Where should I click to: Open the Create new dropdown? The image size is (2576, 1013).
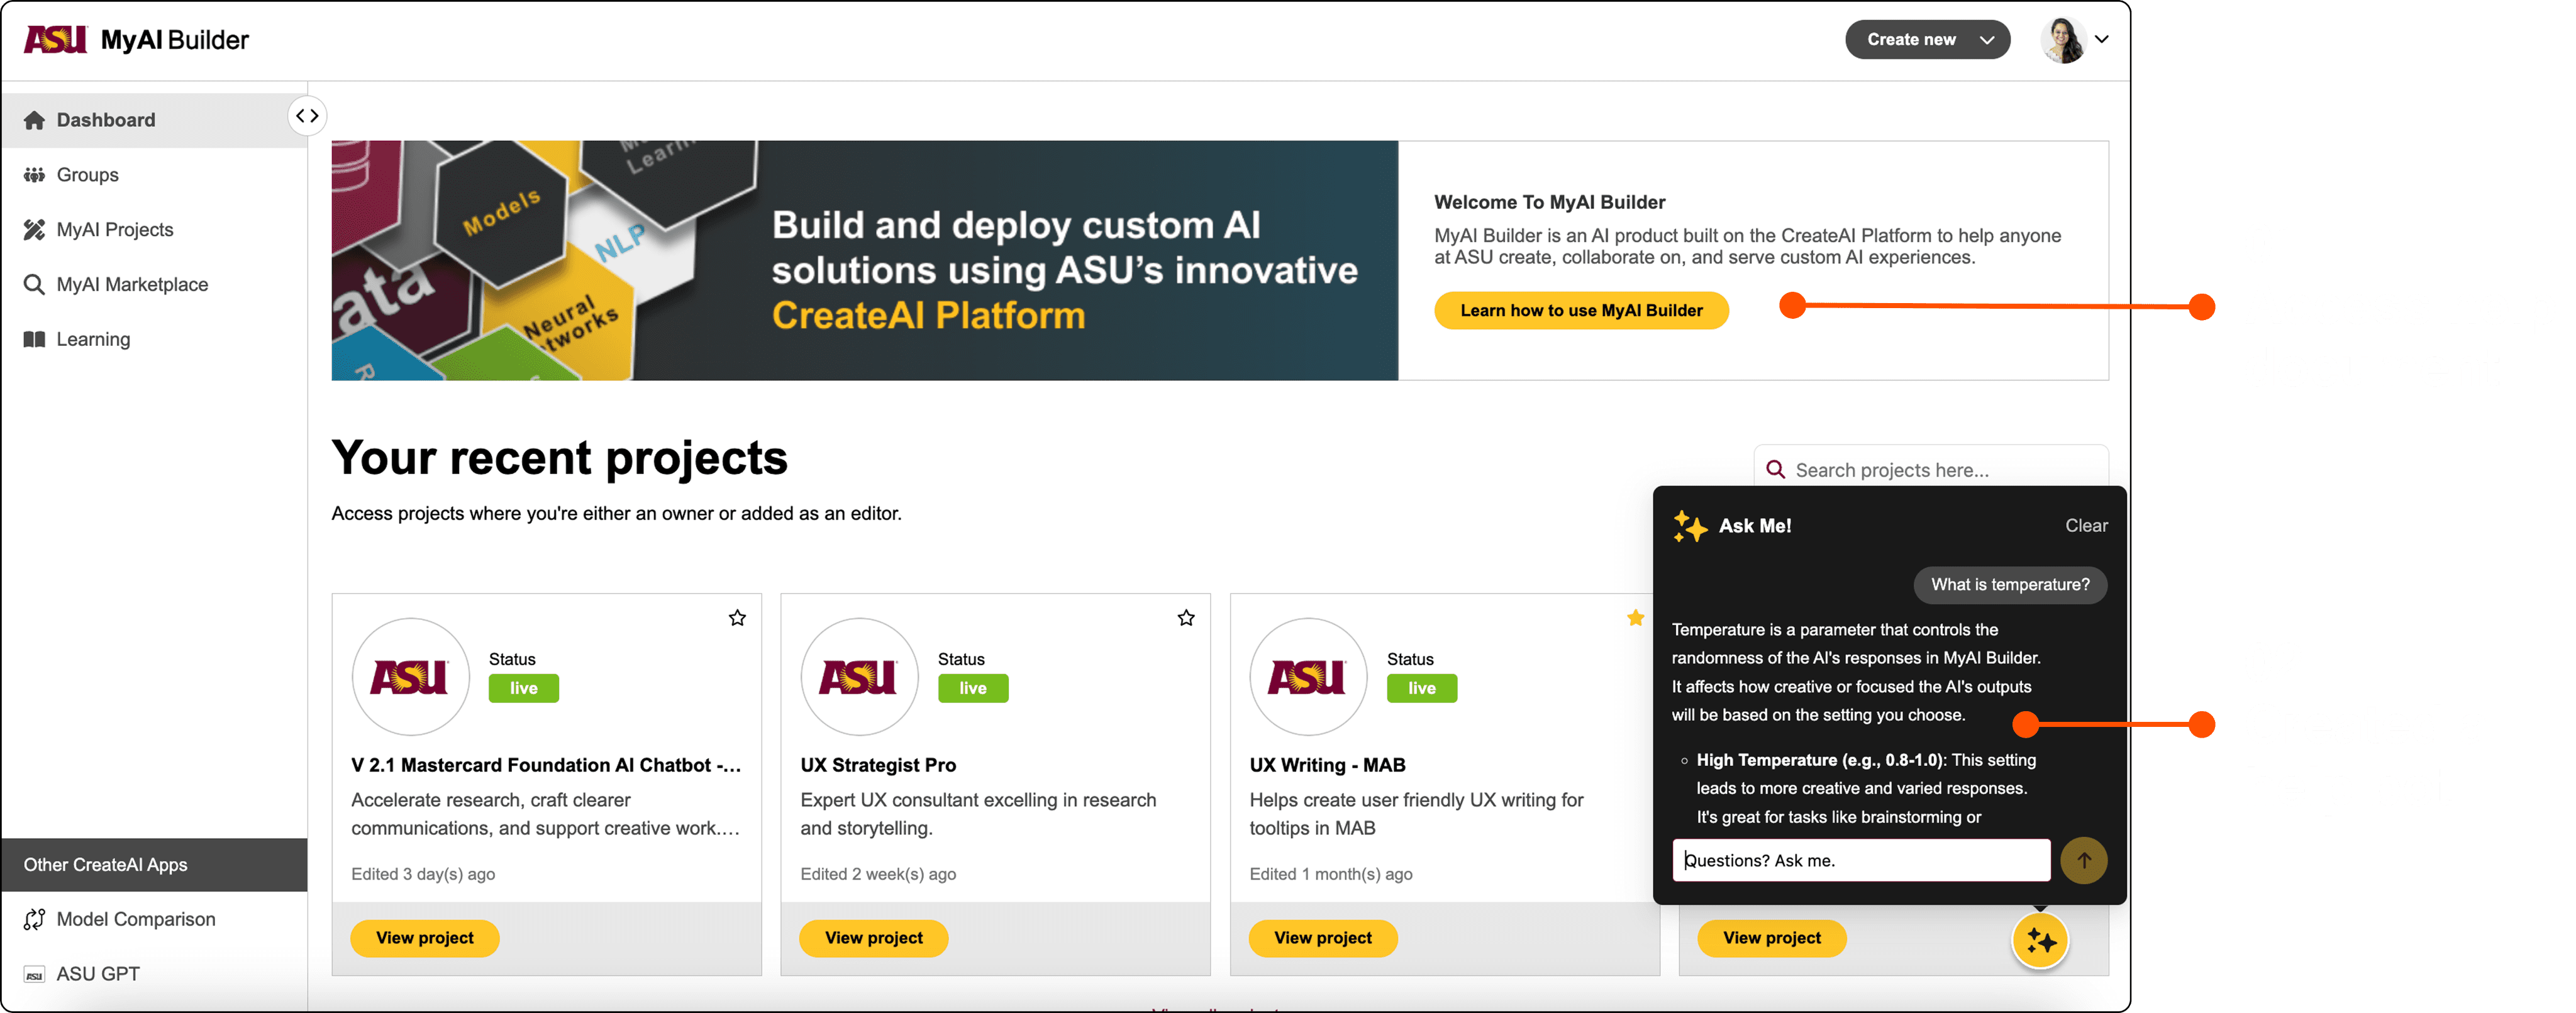1927,40
